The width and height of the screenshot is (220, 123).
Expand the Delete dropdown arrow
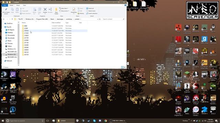pos(45,14)
